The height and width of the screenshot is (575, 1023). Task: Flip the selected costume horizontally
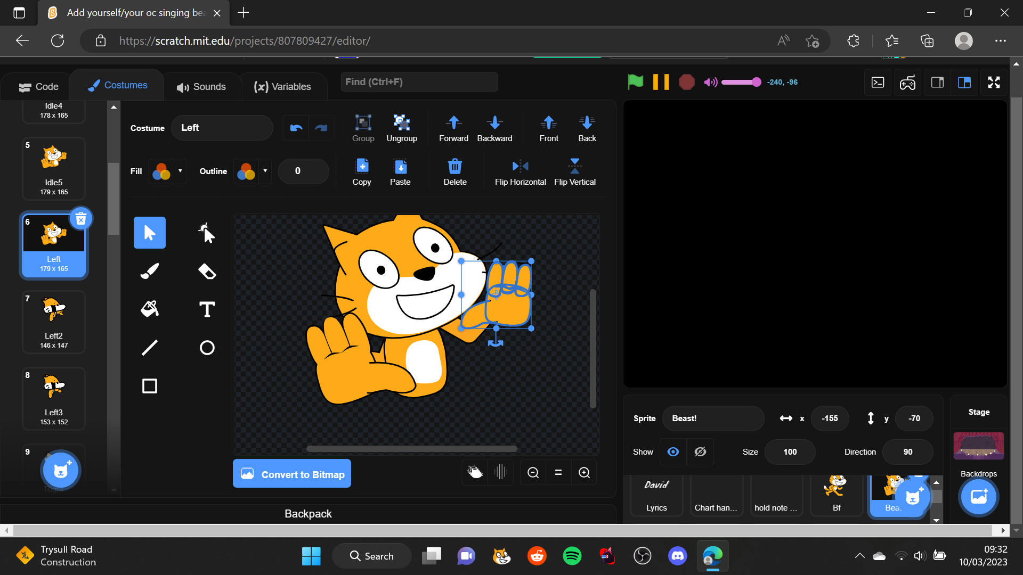pos(519,170)
